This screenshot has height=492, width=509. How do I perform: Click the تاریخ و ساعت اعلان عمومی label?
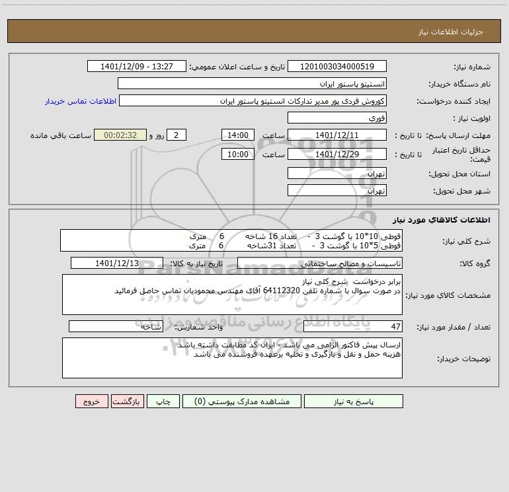(237, 67)
